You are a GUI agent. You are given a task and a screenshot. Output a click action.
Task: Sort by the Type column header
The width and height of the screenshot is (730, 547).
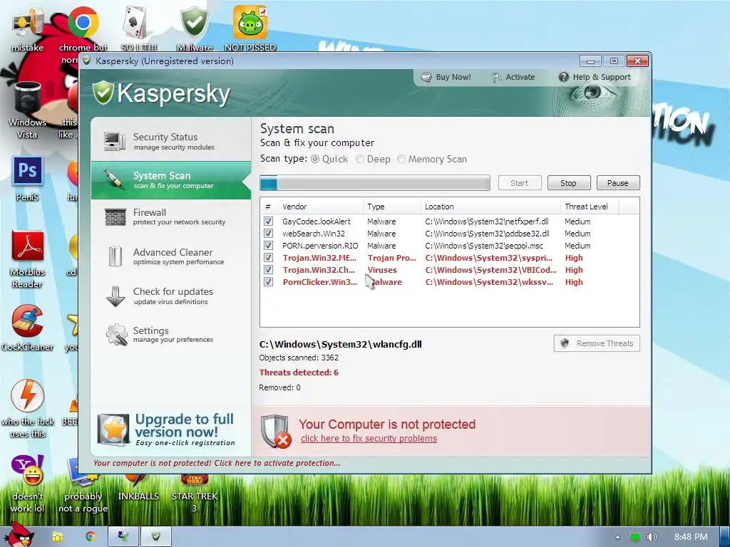(x=392, y=207)
